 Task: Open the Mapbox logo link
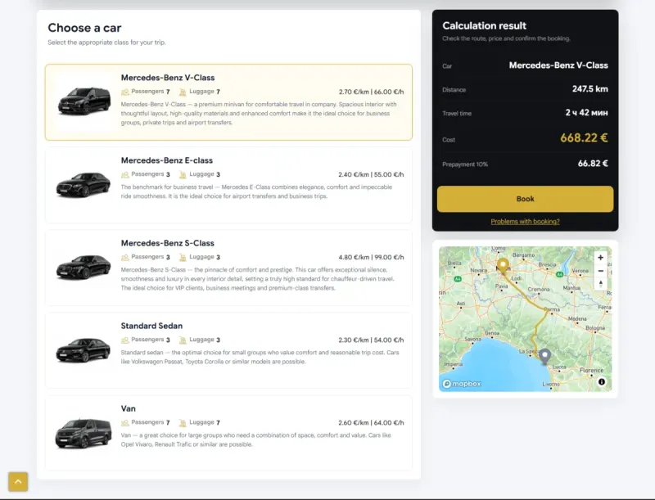[462, 384]
